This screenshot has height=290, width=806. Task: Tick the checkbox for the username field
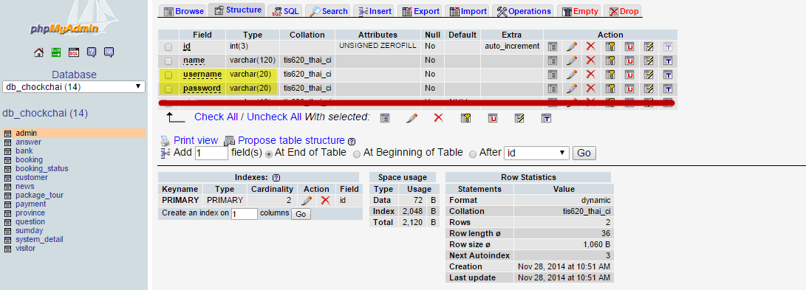(168, 75)
